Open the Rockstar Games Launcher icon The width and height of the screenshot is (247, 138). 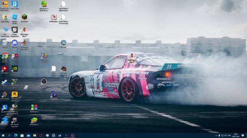click(x=15, y=94)
